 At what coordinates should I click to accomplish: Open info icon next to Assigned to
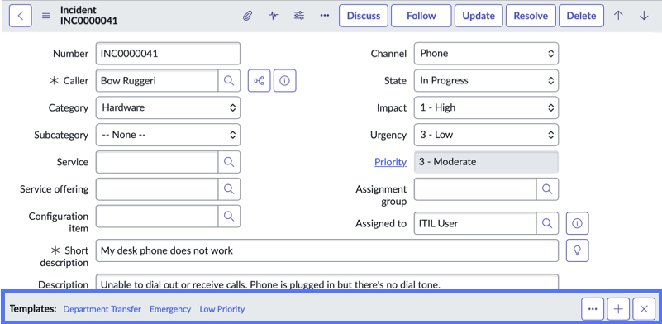577,223
